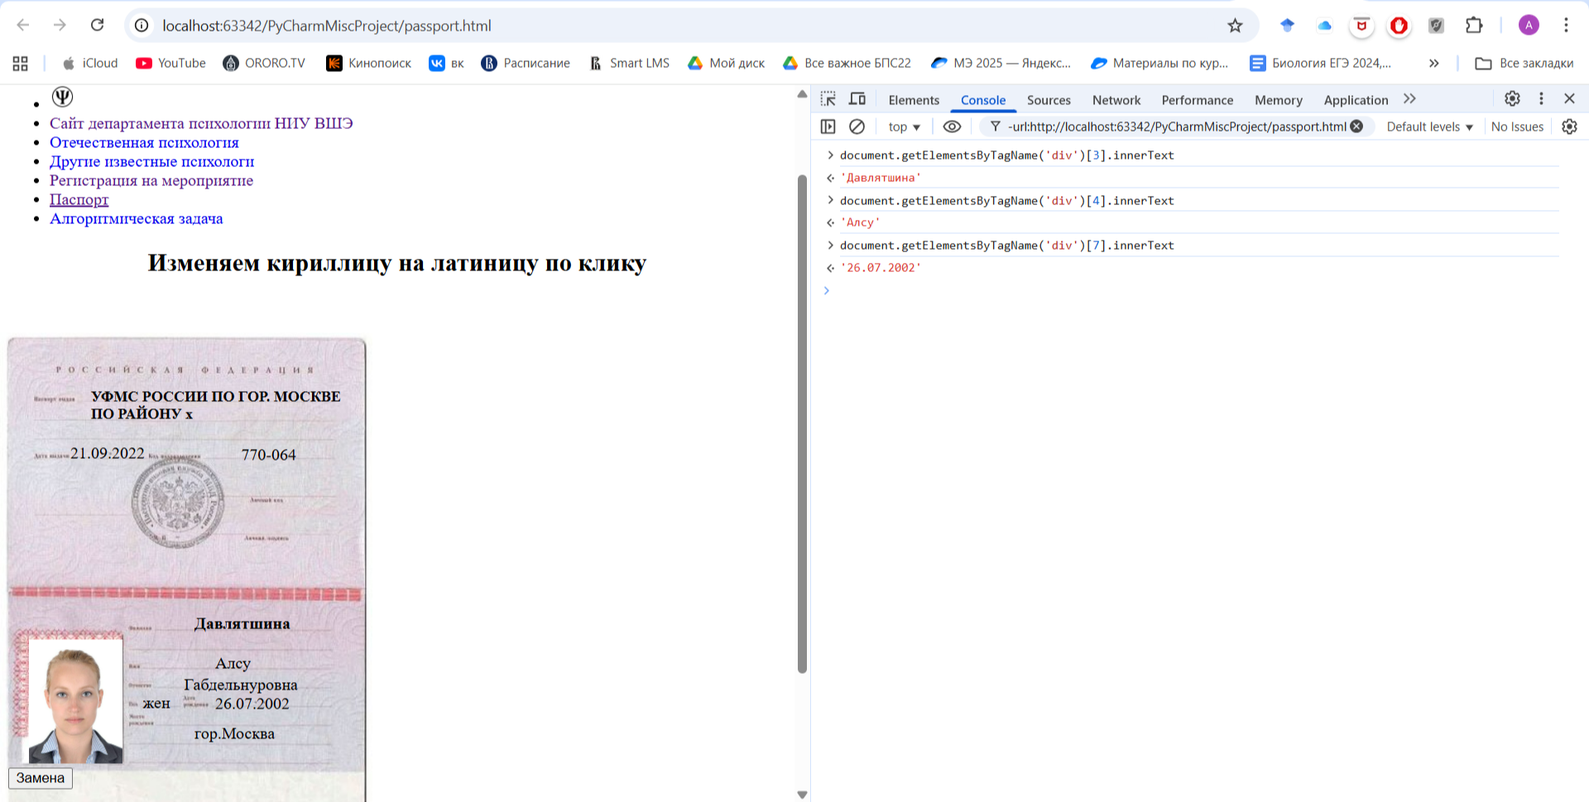The height and width of the screenshot is (802, 1589).
Task: Expand the Default levels dropdown
Action: click(x=1429, y=127)
